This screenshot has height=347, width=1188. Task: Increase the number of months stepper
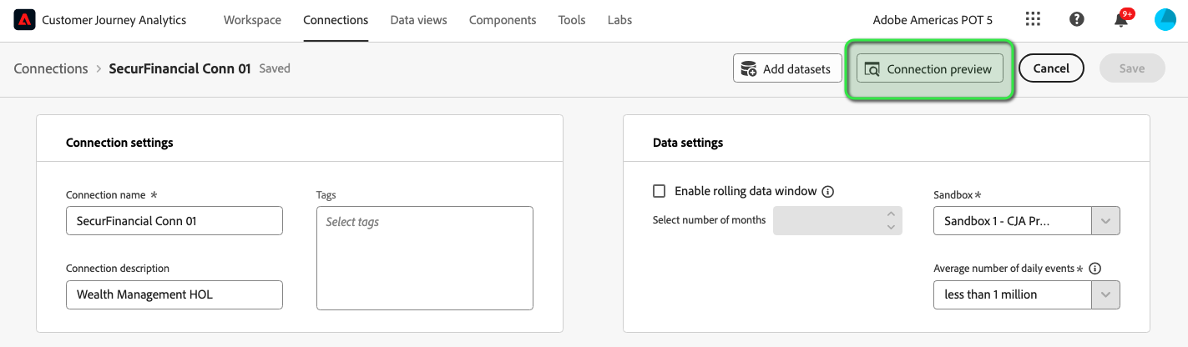point(891,214)
